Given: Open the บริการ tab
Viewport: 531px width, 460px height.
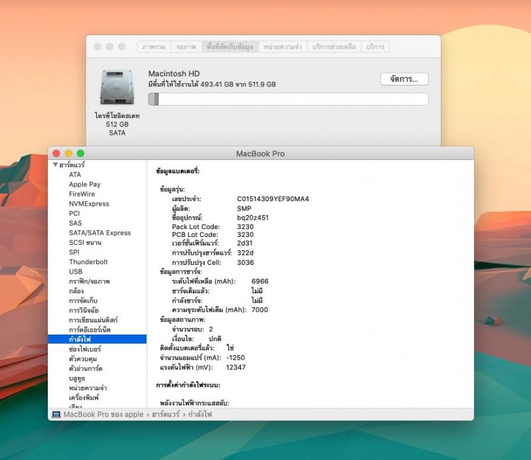Looking at the screenshot, I should (x=375, y=46).
